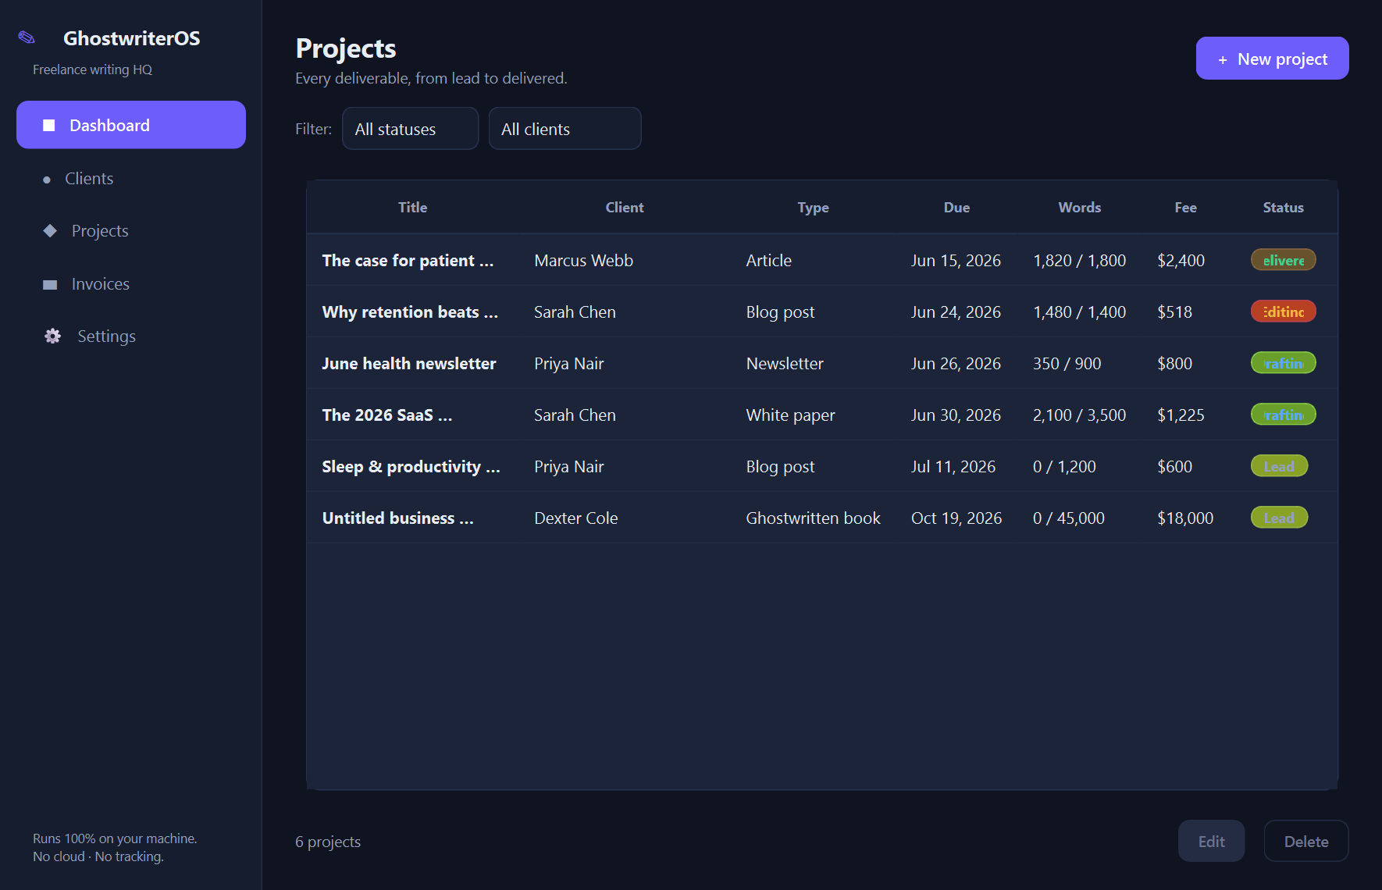Click the Jun 24, 2026 due date
Screen dimensions: 1382x890
(x=956, y=312)
